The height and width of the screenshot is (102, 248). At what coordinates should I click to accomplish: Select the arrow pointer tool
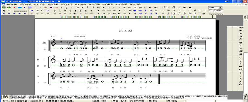pyautogui.click(x=4, y=10)
